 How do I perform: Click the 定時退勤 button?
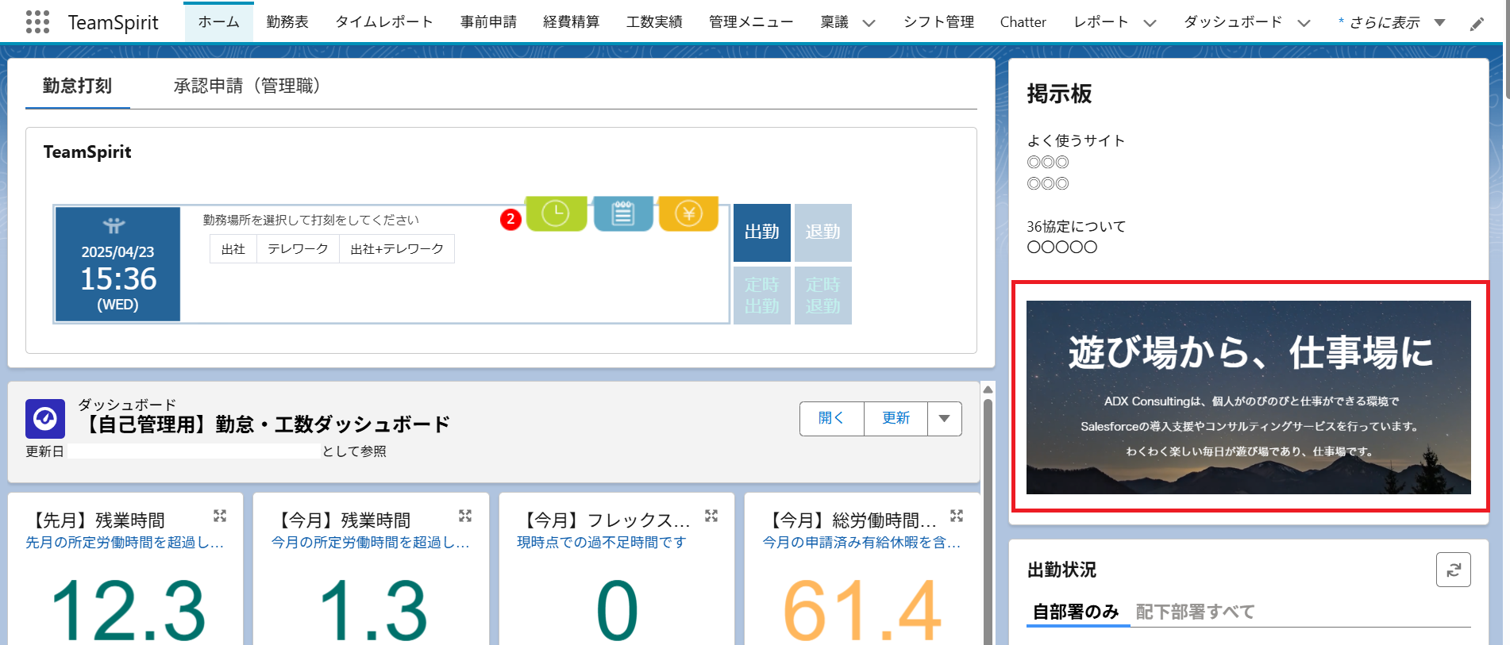tap(823, 295)
